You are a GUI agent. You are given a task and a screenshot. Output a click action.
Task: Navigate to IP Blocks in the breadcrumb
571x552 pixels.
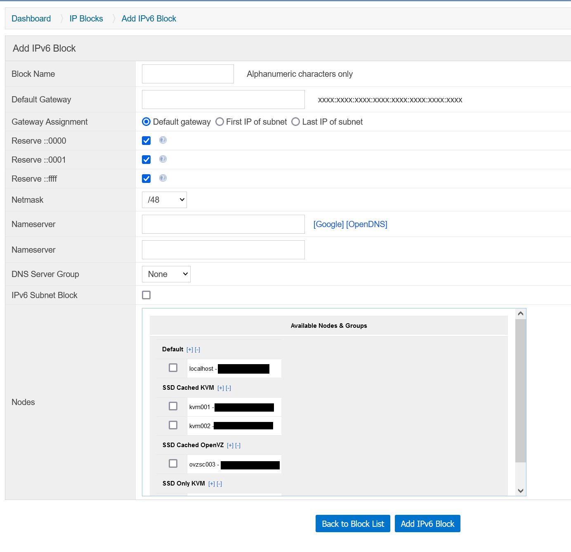[86, 18]
